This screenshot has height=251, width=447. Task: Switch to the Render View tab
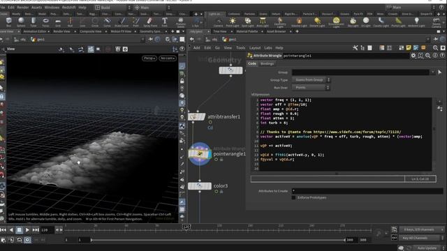61,31
